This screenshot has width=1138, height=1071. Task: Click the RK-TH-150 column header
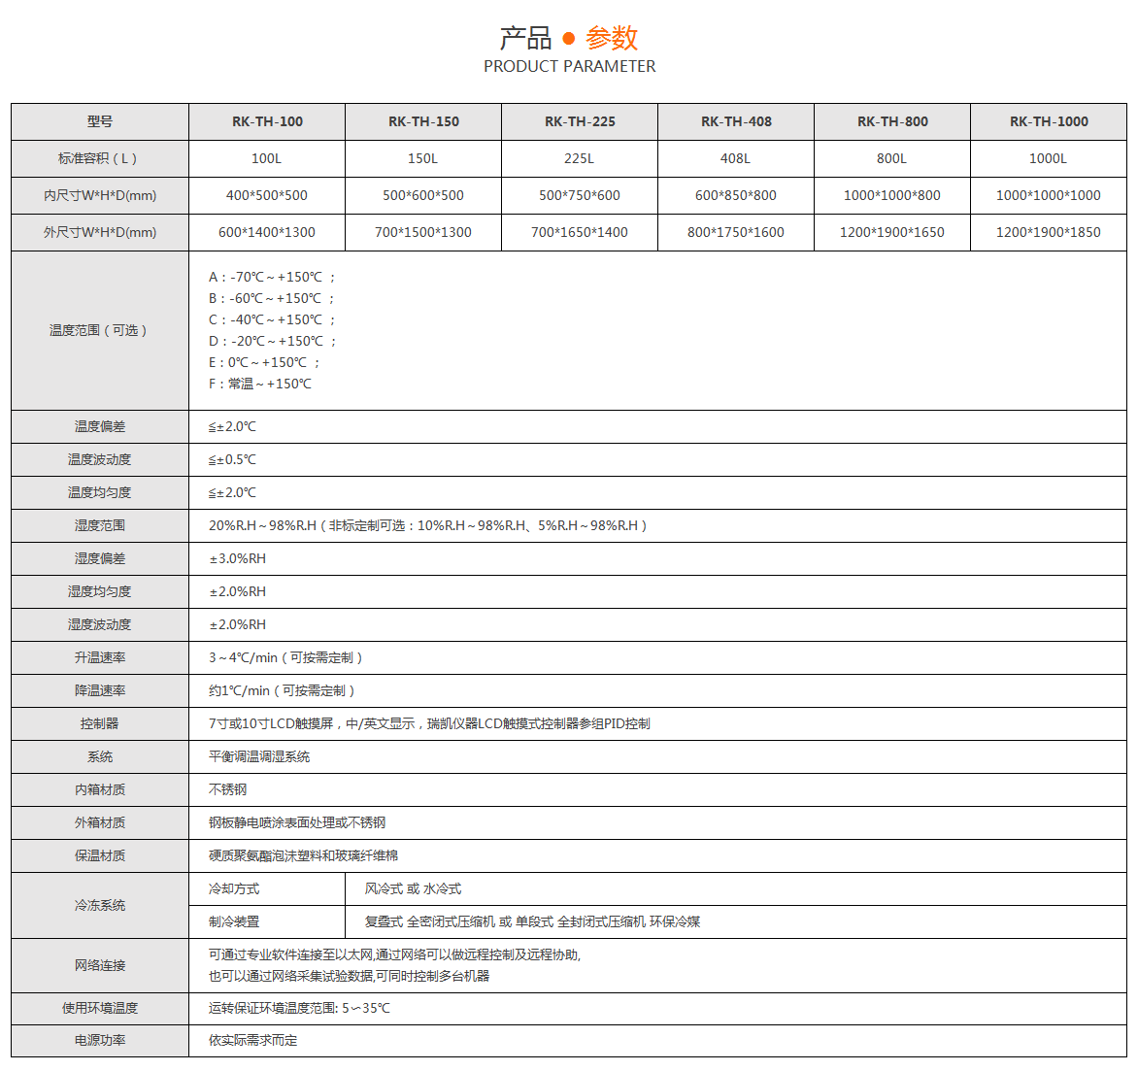pos(421,121)
